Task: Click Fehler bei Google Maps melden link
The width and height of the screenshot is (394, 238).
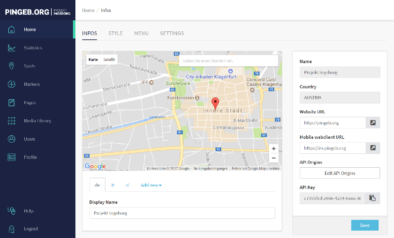Action: (256, 168)
